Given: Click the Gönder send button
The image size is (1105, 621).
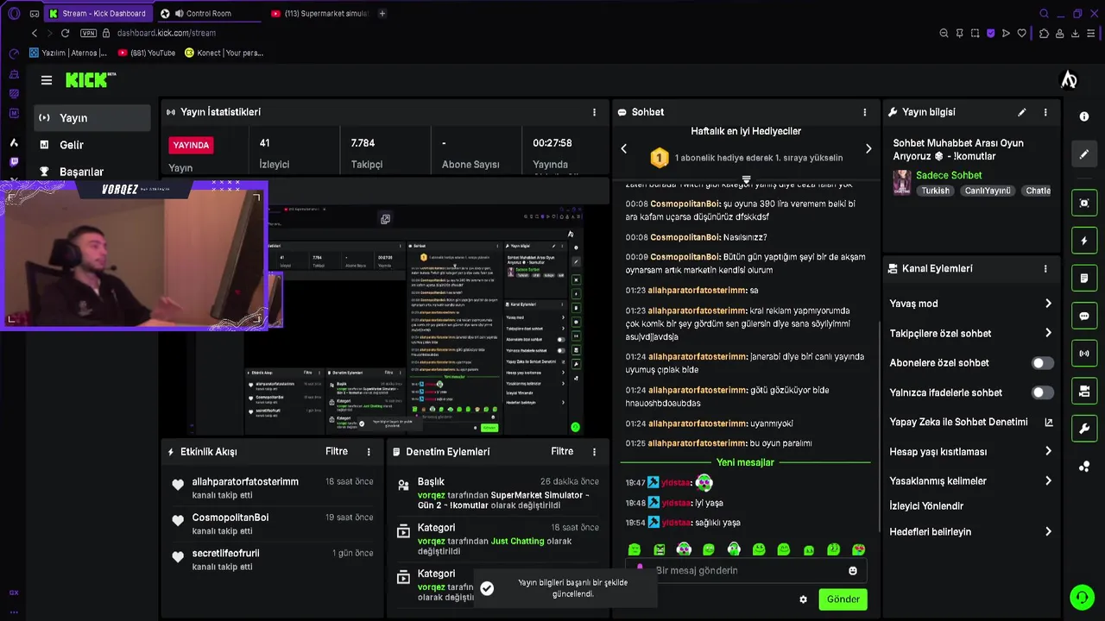Looking at the screenshot, I should click(x=843, y=599).
